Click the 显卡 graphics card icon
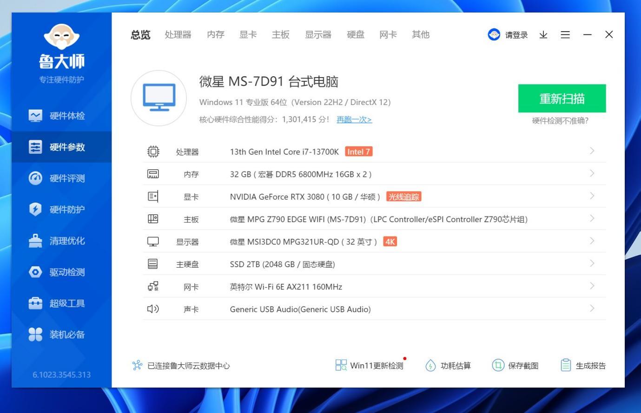 click(x=153, y=197)
